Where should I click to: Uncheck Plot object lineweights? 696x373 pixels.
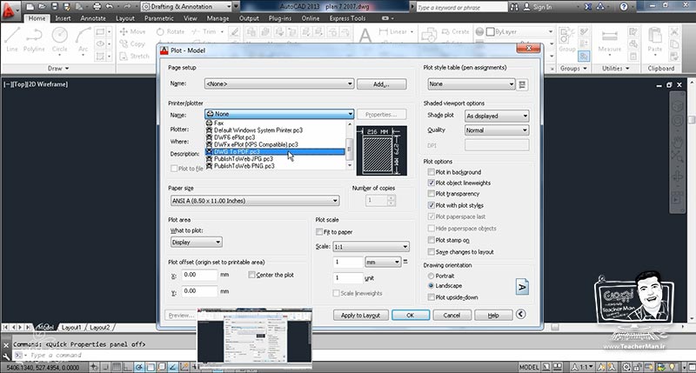(431, 183)
